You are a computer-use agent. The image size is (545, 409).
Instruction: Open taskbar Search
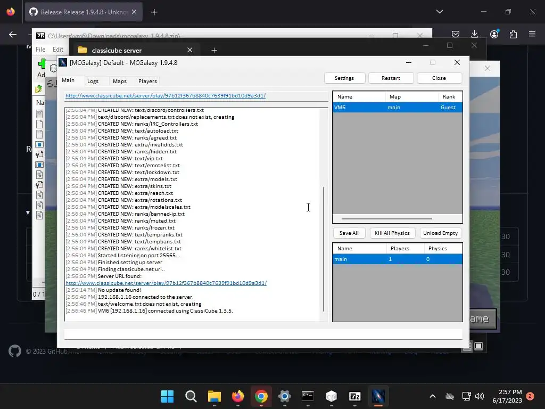click(x=191, y=396)
